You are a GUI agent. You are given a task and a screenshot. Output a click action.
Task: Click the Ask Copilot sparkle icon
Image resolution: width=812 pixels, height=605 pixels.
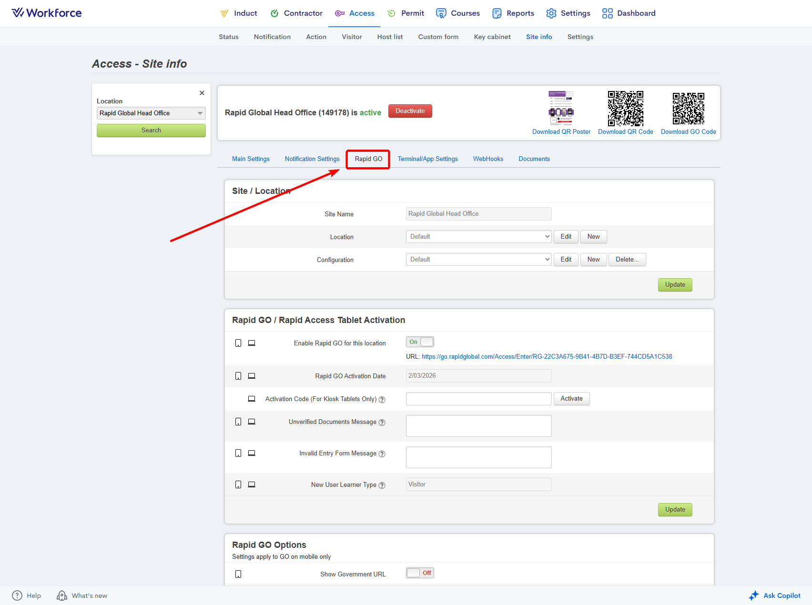[x=753, y=595]
